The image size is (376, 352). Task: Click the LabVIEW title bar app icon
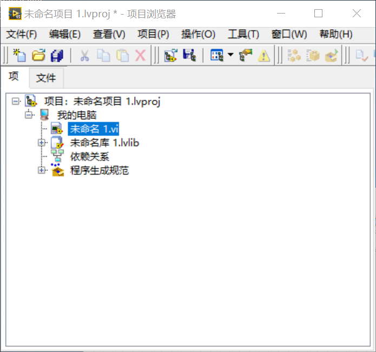15,14
